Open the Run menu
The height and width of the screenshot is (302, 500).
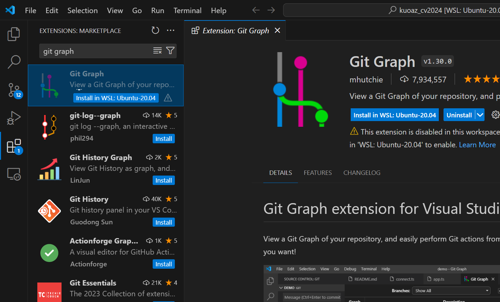158,10
